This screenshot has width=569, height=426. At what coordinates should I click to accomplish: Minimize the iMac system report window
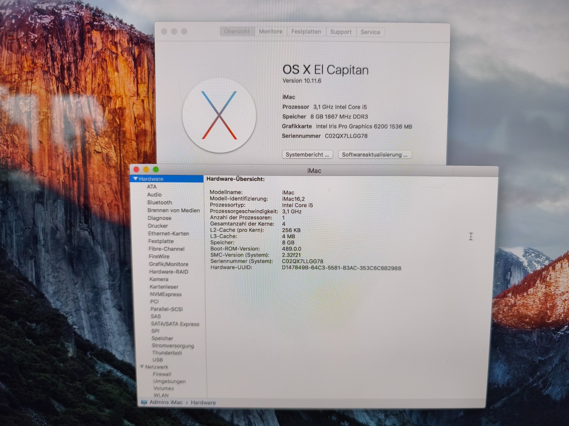click(146, 170)
